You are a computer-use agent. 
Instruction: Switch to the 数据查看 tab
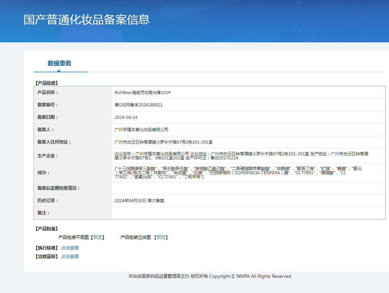(x=59, y=63)
